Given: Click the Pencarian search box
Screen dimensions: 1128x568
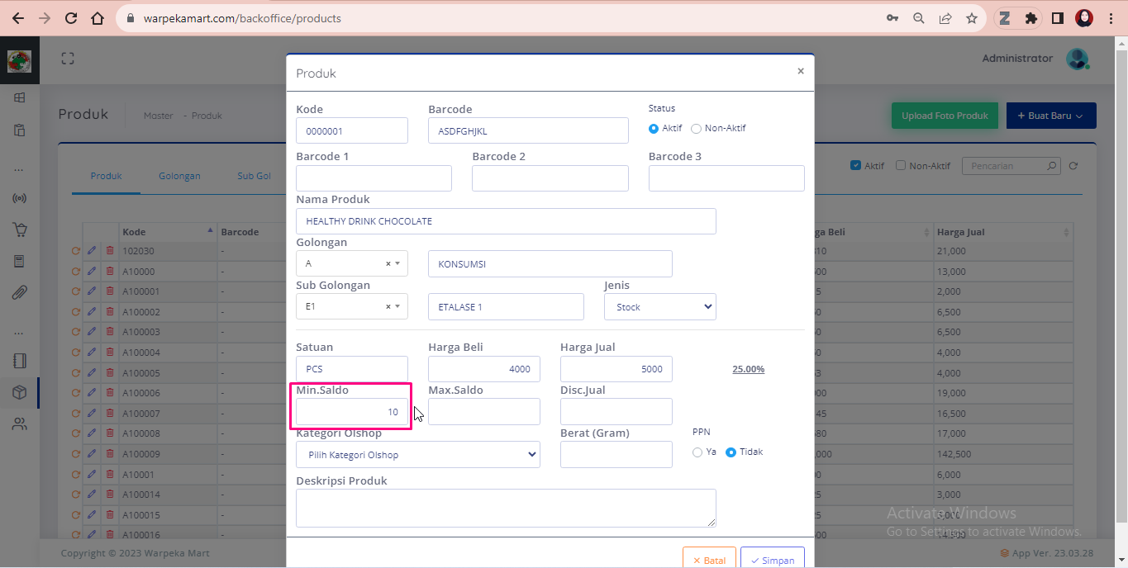Looking at the screenshot, I should [1011, 166].
